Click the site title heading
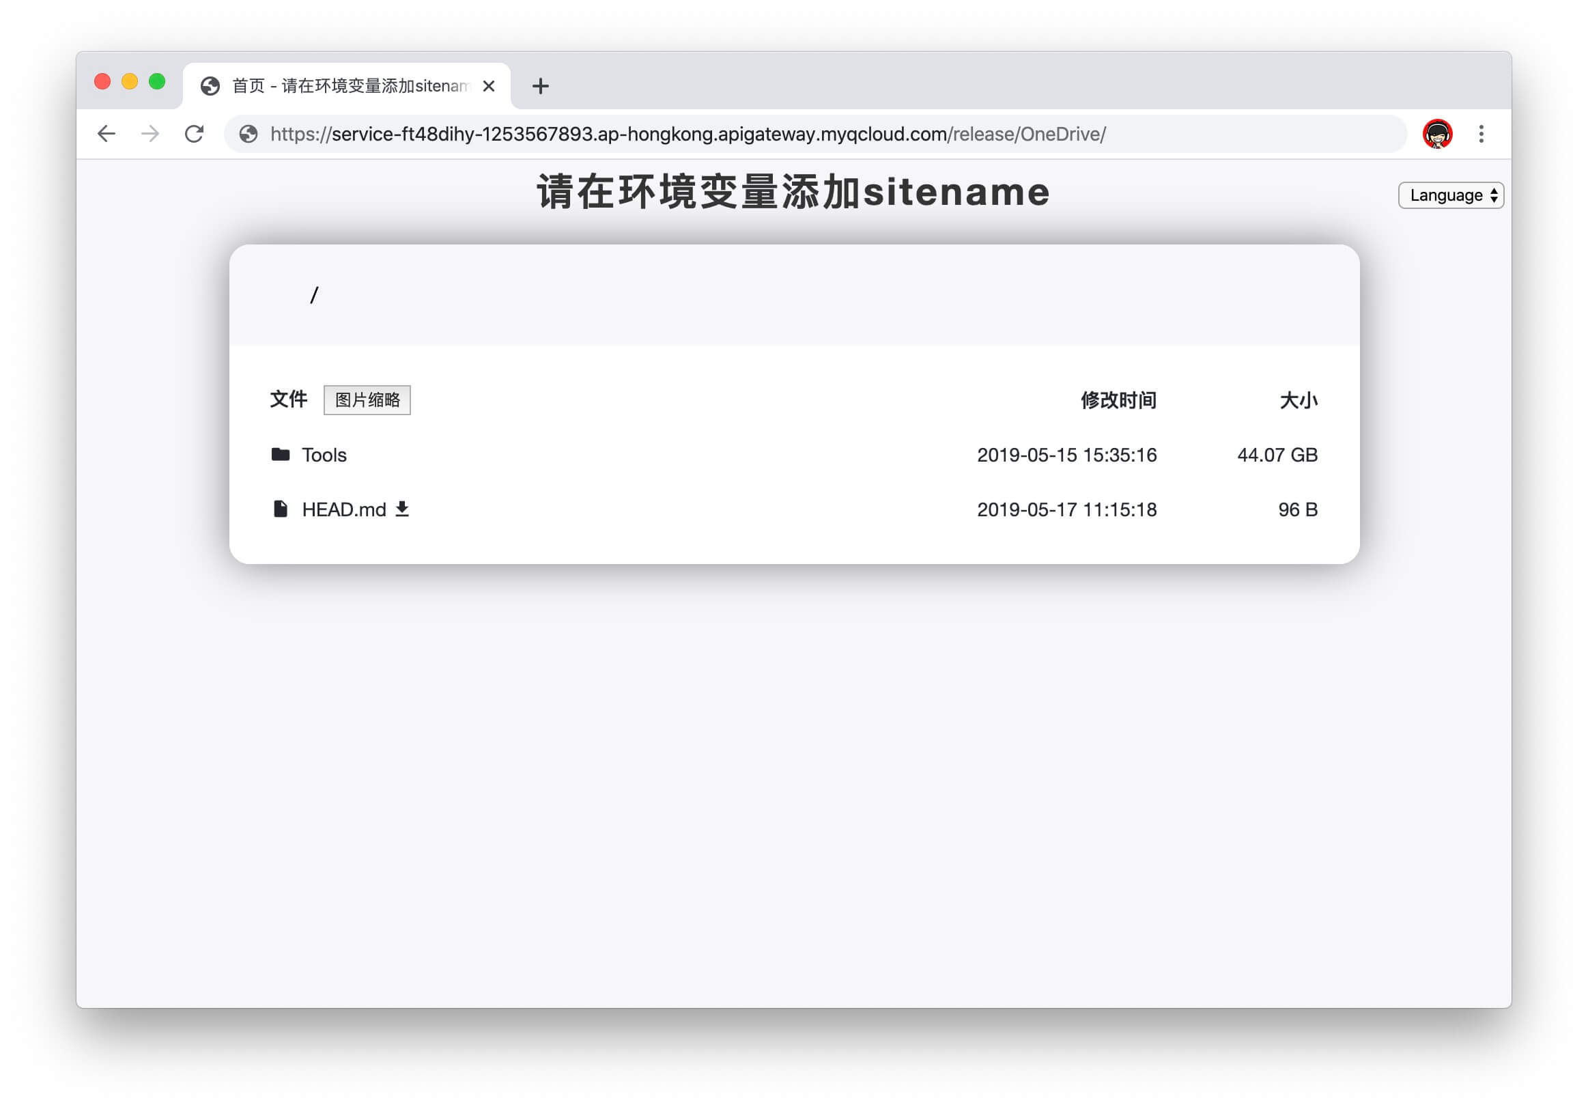 793,192
